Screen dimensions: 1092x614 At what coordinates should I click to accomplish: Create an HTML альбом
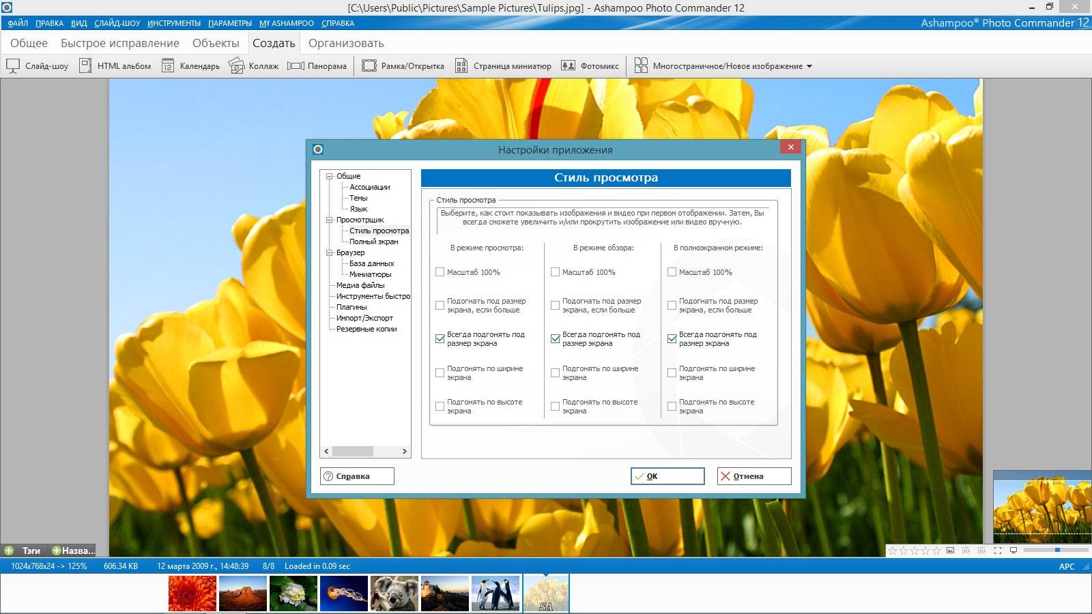coord(115,66)
